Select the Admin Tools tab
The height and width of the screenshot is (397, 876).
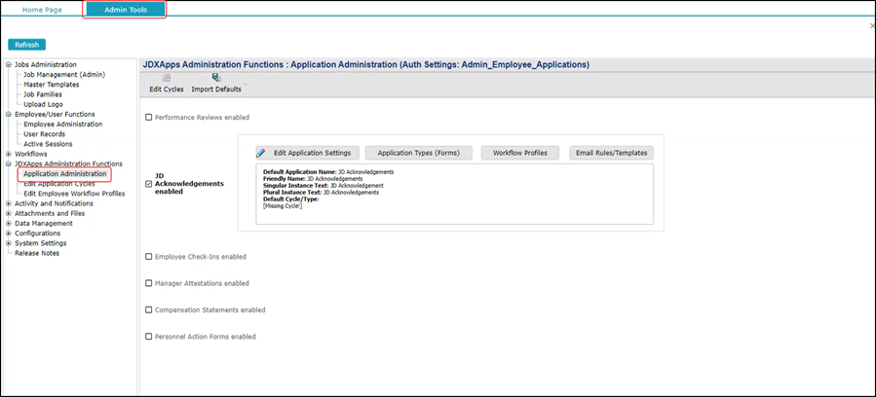(x=125, y=9)
